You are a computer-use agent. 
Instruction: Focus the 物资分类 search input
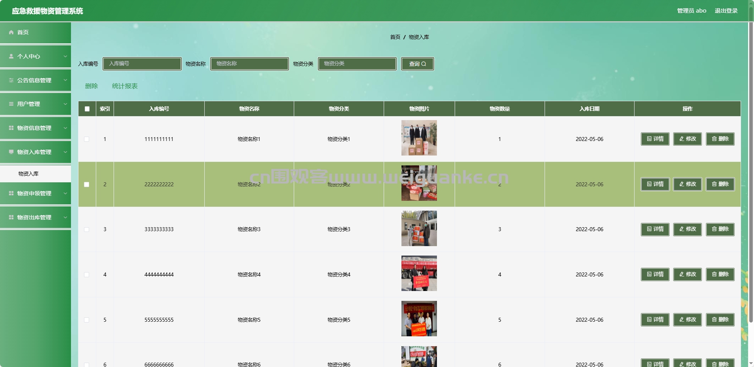pyautogui.click(x=357, y=64)
